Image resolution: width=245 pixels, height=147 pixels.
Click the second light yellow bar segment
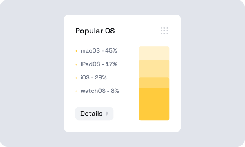154,69
